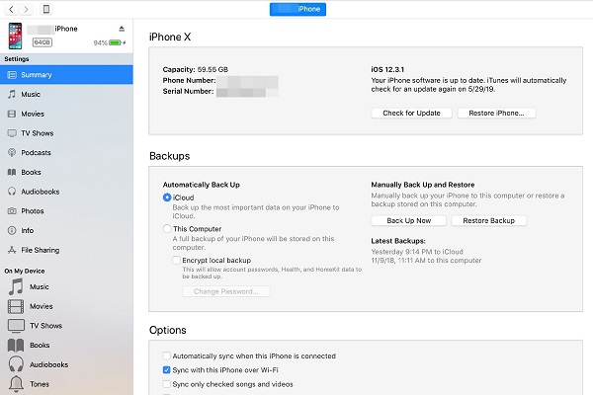Viewport: 593px width, 395px height.
Task: Go back with the left arrow button
Action: (x=11, y=10)
